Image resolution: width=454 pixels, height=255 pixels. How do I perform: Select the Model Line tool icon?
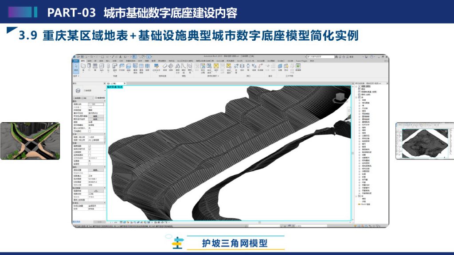tap(183, 66)
